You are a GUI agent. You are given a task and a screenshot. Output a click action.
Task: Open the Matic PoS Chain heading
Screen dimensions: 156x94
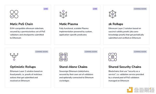(21, 24)
